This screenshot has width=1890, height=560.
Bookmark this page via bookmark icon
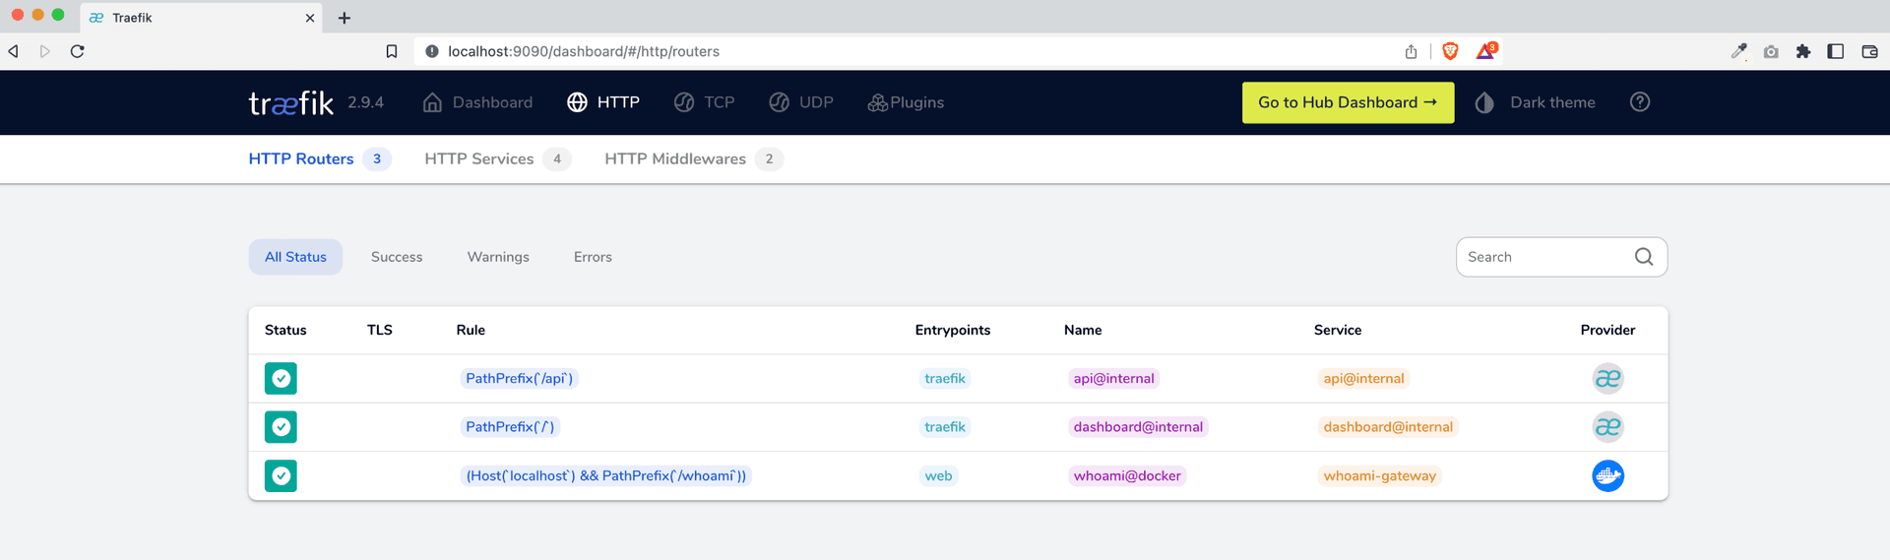point(392,51)
